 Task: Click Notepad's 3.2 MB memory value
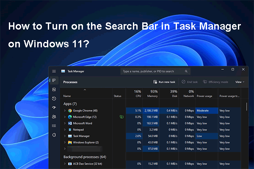[x=154, y=130]
